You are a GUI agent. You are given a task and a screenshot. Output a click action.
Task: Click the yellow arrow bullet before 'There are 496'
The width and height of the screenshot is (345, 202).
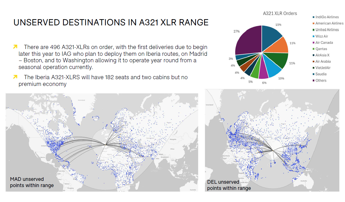[x=15, y=46]
